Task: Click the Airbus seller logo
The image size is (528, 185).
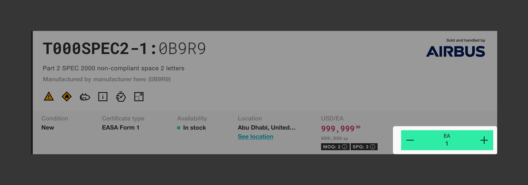Action: pos(455,51)
